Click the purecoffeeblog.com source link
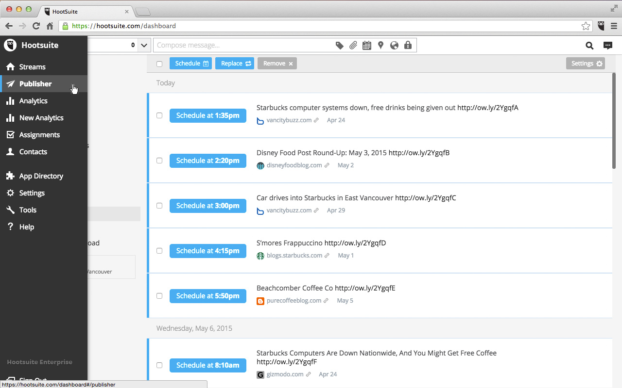Screen dimensions: 622x388 294,301
